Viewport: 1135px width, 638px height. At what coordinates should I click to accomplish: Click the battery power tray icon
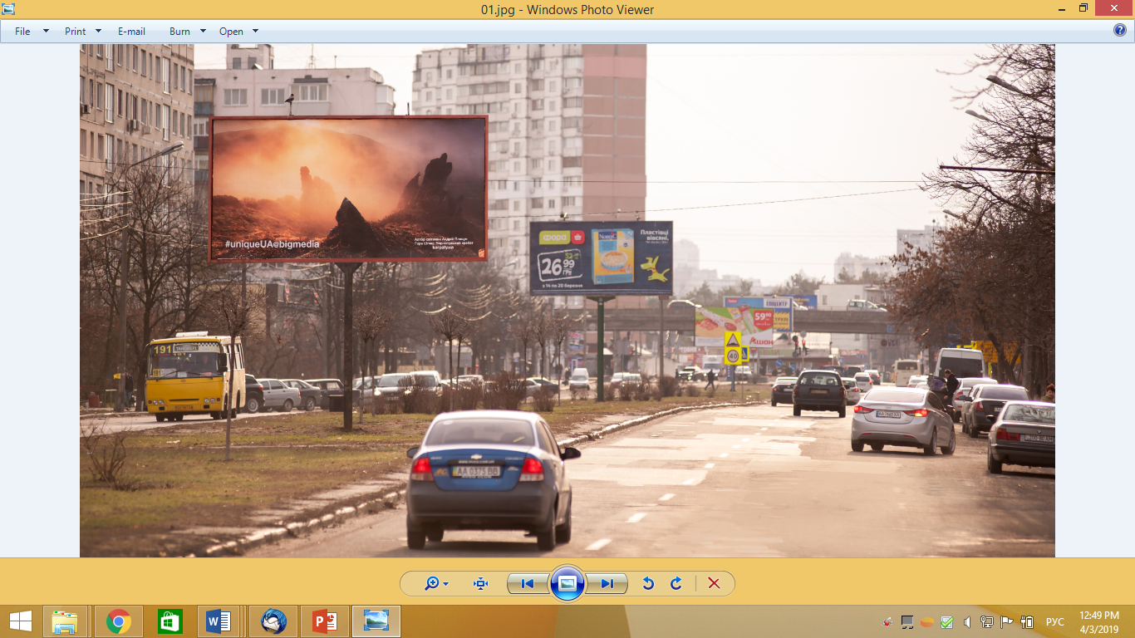click(1027, 621)
